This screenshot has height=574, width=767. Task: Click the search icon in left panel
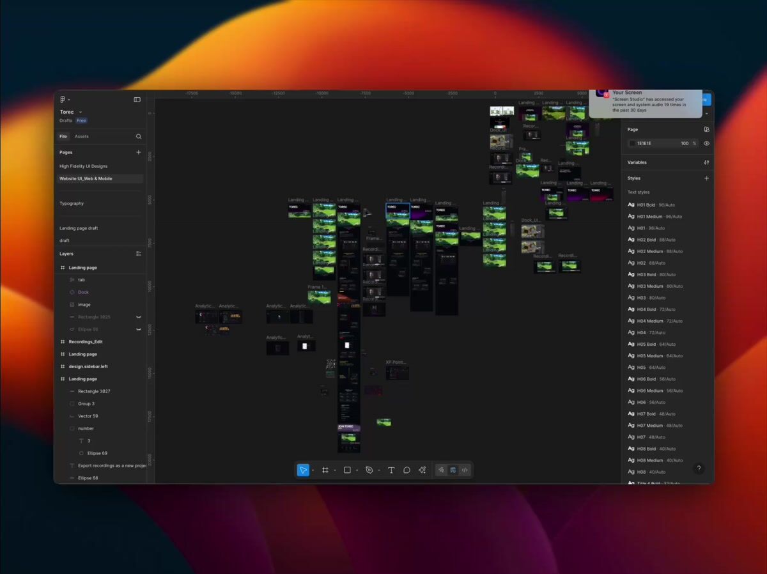[x=139, y=136]
